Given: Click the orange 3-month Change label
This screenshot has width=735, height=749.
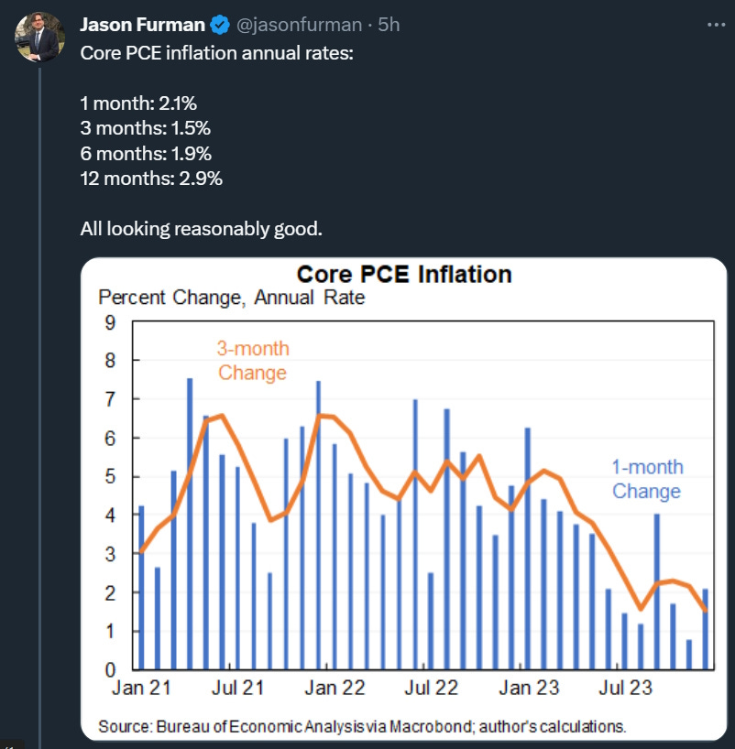Looking at the screenshot, I should (x=253, y=361).
